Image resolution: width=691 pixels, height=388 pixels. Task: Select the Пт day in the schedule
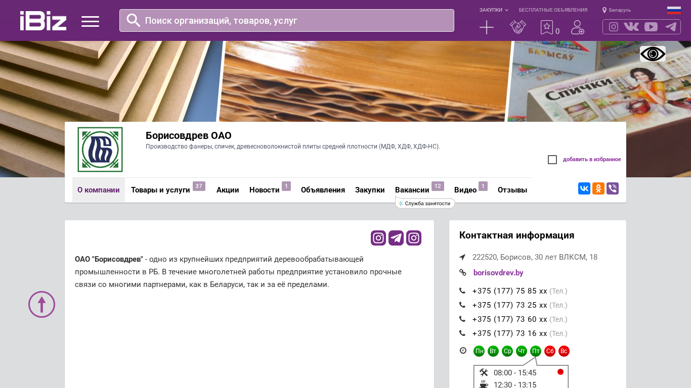tap(536, 351)
